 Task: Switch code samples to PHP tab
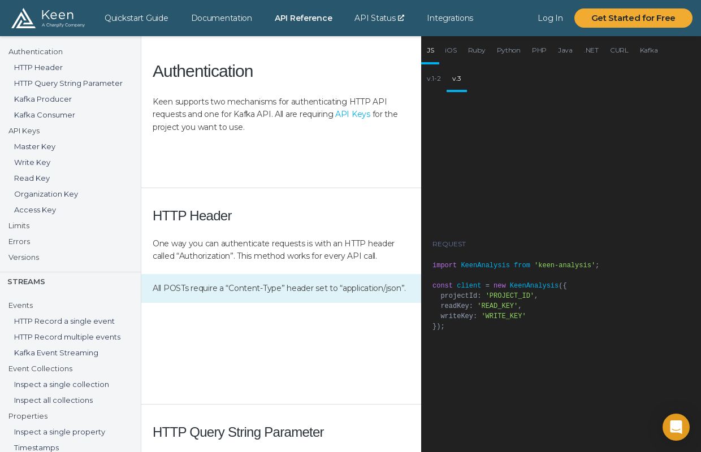[539, 50]
